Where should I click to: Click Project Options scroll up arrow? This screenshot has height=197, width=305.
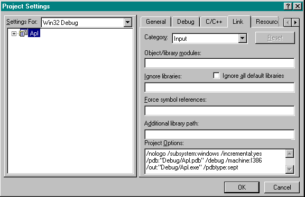point(290,154)
